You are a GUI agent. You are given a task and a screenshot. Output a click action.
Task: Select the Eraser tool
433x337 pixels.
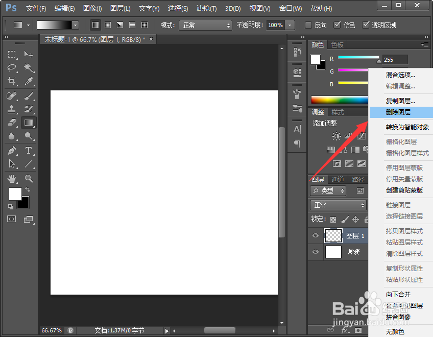coord(12,123)
